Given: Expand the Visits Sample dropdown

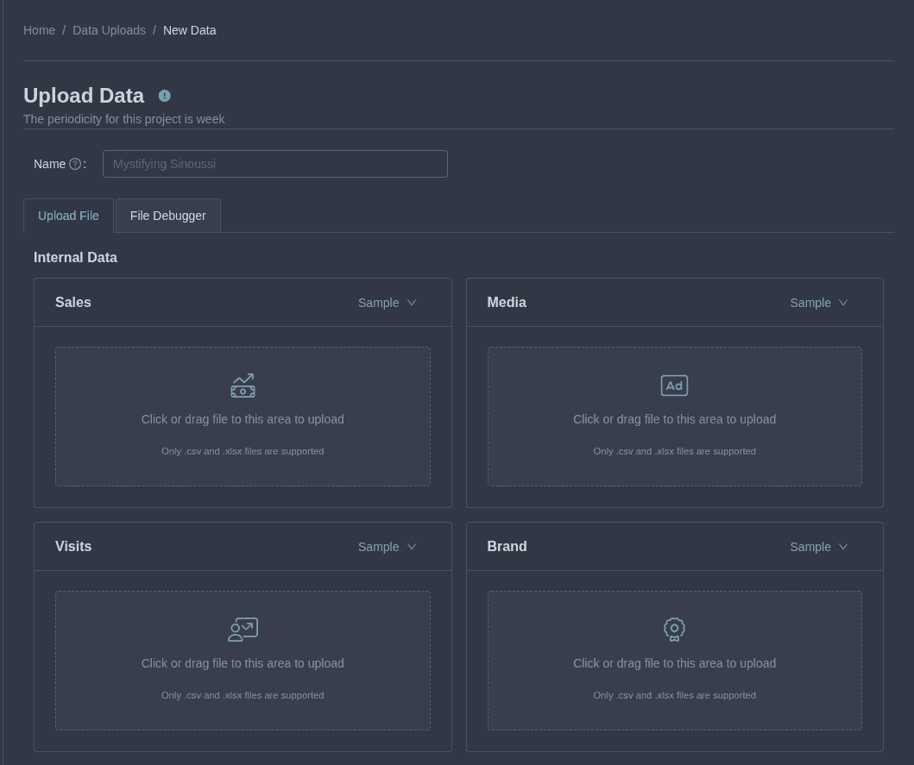Looking at the screenshot, I should 387,547.
